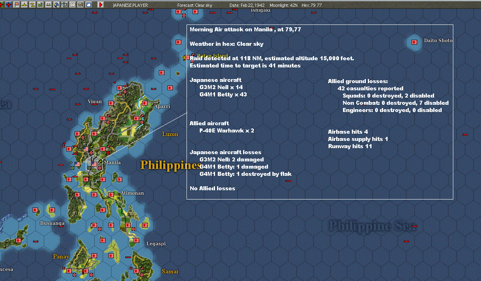Select the Japanese flag base at Aparri
Viewport: 481px width, 281px height.
pos(145,103)
